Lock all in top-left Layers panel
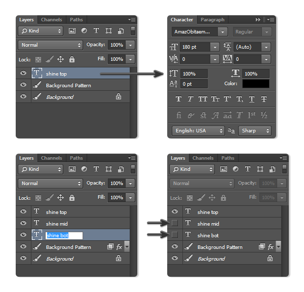The width and height of the screenshot is (304, 292). pyautogui.click(x=72, y=59)
